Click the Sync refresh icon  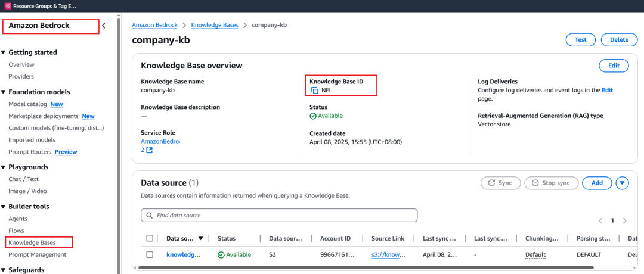coord(491,183)
